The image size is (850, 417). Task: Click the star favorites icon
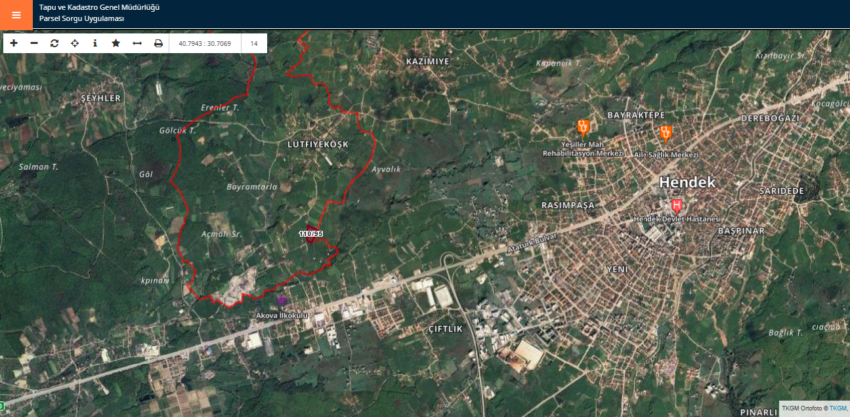116,43
